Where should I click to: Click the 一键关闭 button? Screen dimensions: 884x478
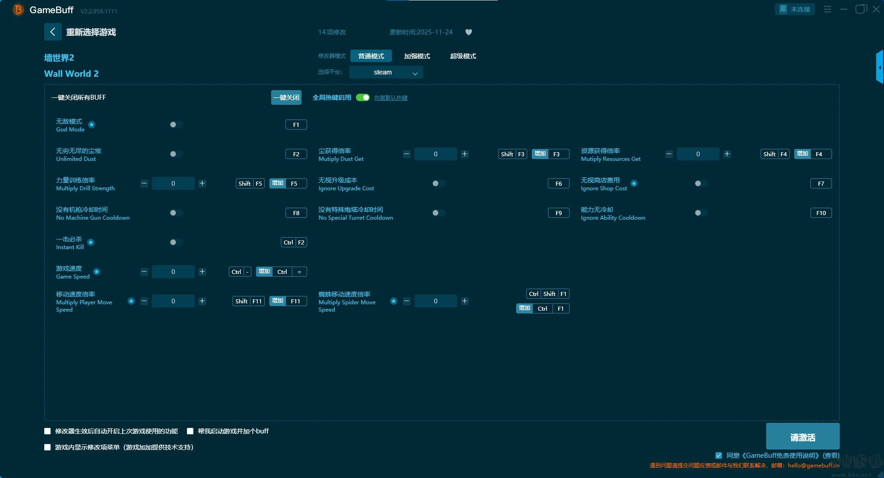pyautogui.click(x=286, y=97)
